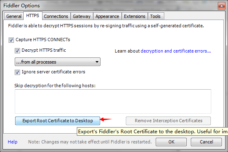This screenshot has height=152, width=228.
Task: Open the Gateway tab
Action: pos(82,16)
